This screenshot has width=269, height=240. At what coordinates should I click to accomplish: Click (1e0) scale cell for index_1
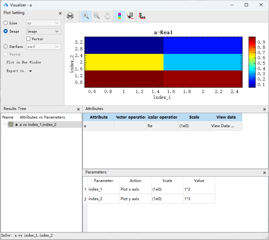167,189
